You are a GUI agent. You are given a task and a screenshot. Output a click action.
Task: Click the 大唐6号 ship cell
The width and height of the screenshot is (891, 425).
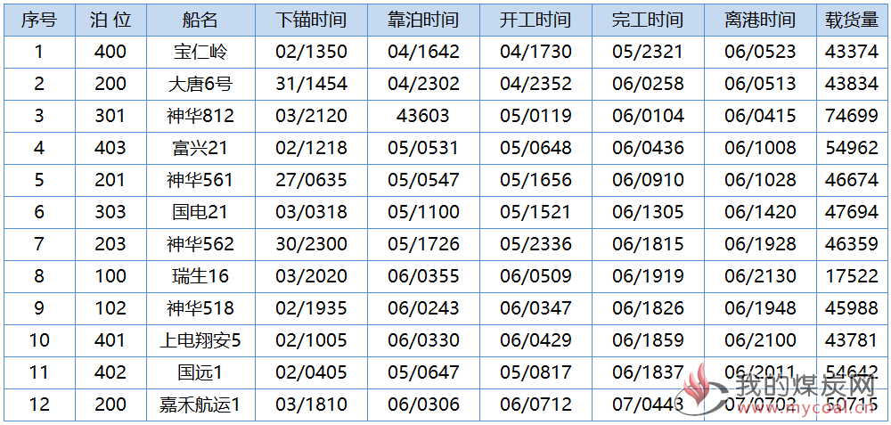pyautogui.click(x=200, y=84)
